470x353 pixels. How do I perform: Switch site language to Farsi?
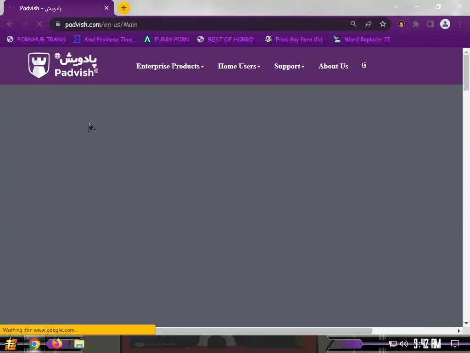(x=364, y=65)
